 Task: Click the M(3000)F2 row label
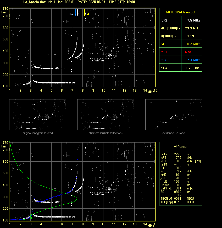pos(168,36)
